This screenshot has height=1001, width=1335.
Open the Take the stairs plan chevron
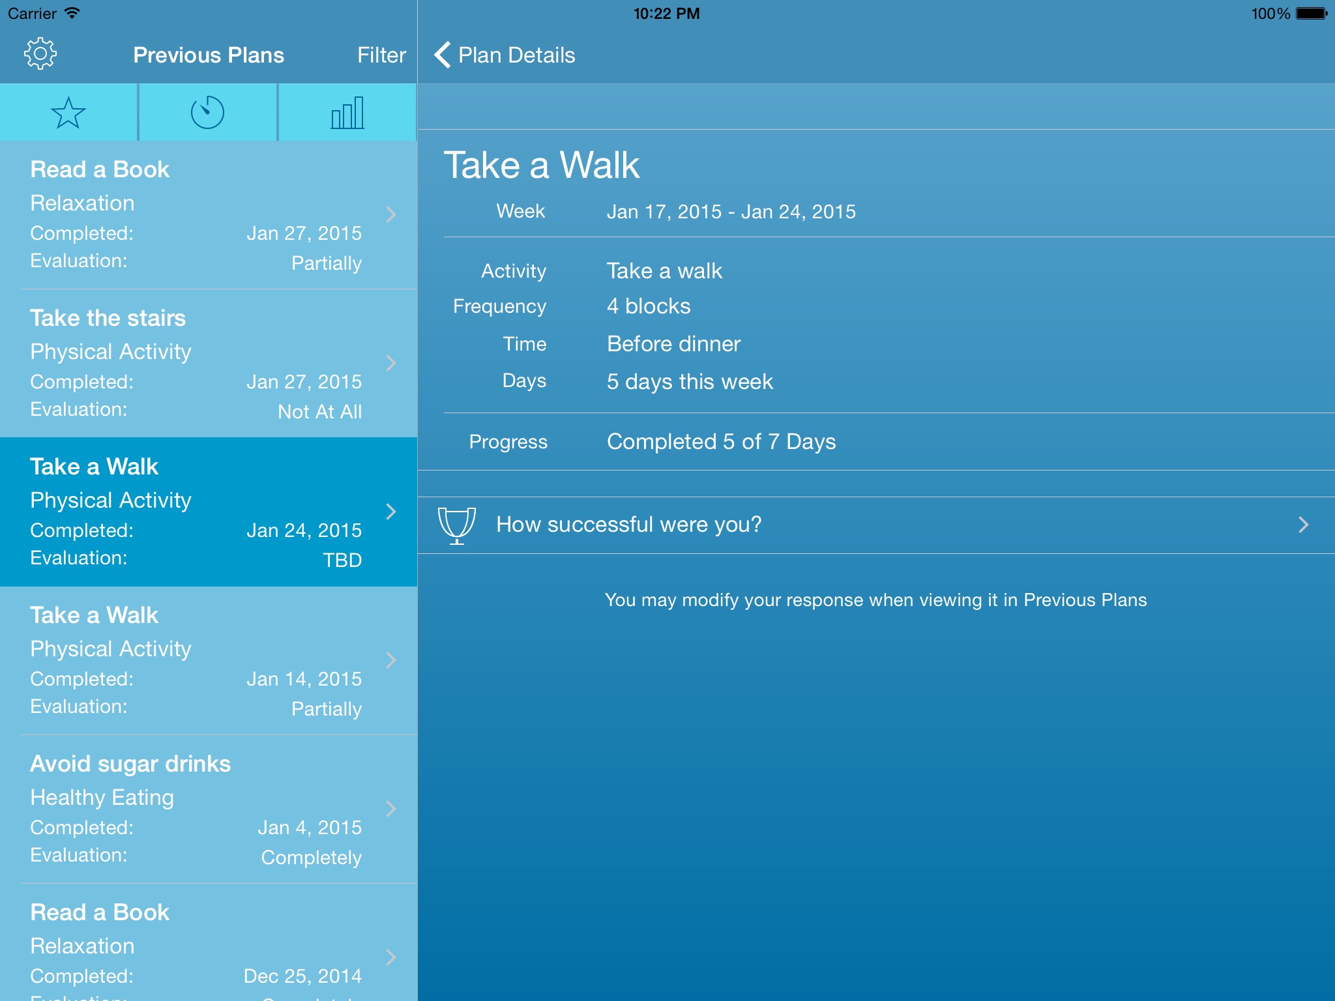391,363
